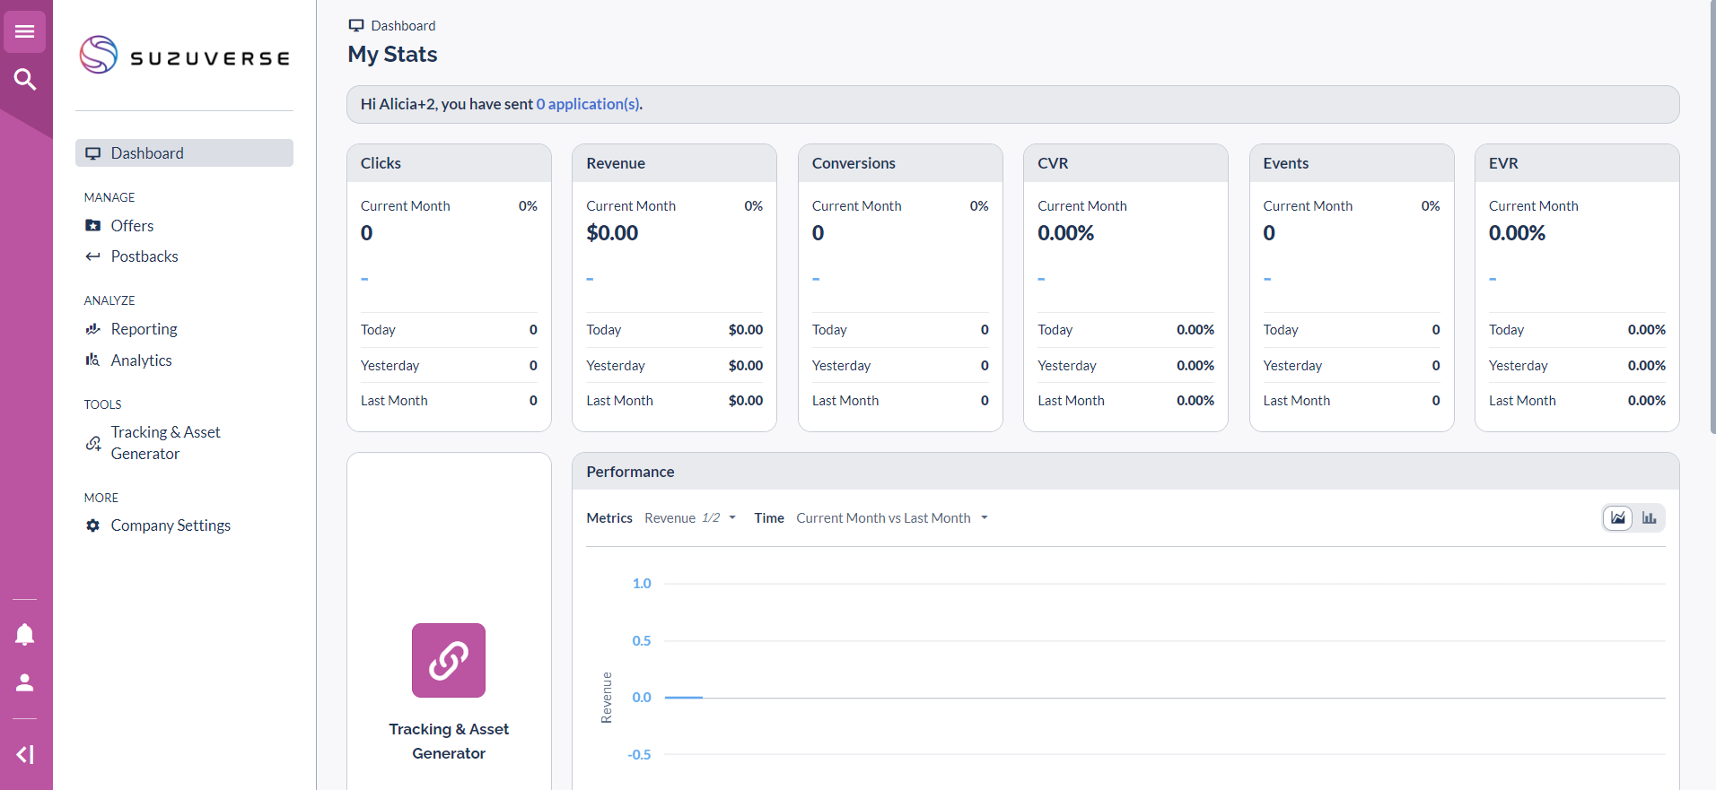Collapse the sidebar with arrow icon
1716x790 pixels.
coord(25,755)
